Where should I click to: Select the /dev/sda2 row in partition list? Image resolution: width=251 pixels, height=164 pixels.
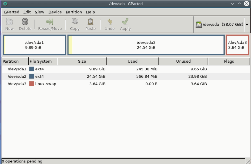126,76
